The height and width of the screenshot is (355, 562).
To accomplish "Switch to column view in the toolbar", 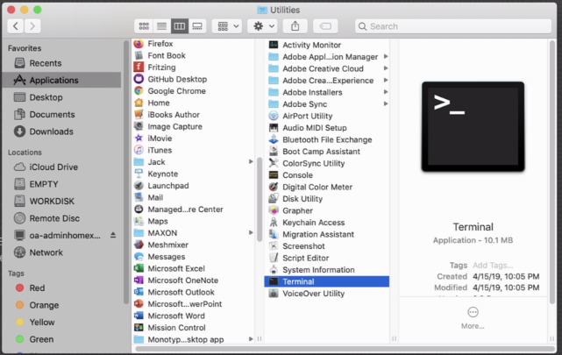I will 180,26.
